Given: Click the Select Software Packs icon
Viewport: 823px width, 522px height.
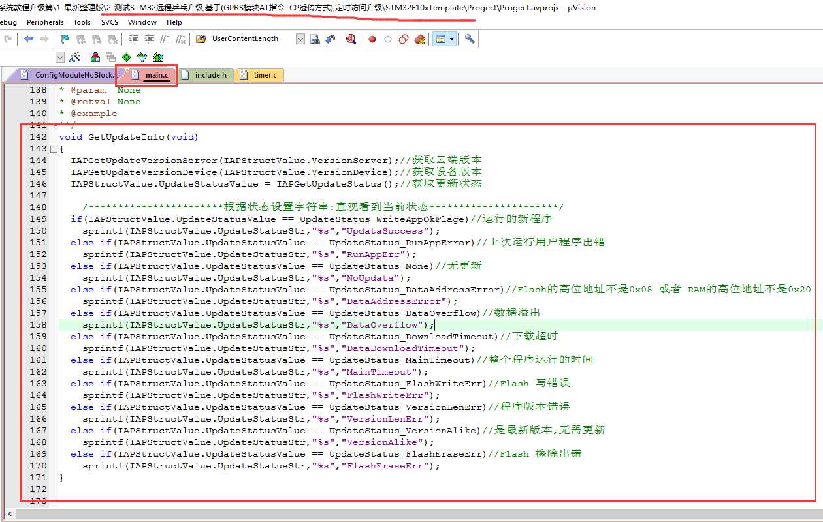Looking at the screenshot, I should coord(141,57).
